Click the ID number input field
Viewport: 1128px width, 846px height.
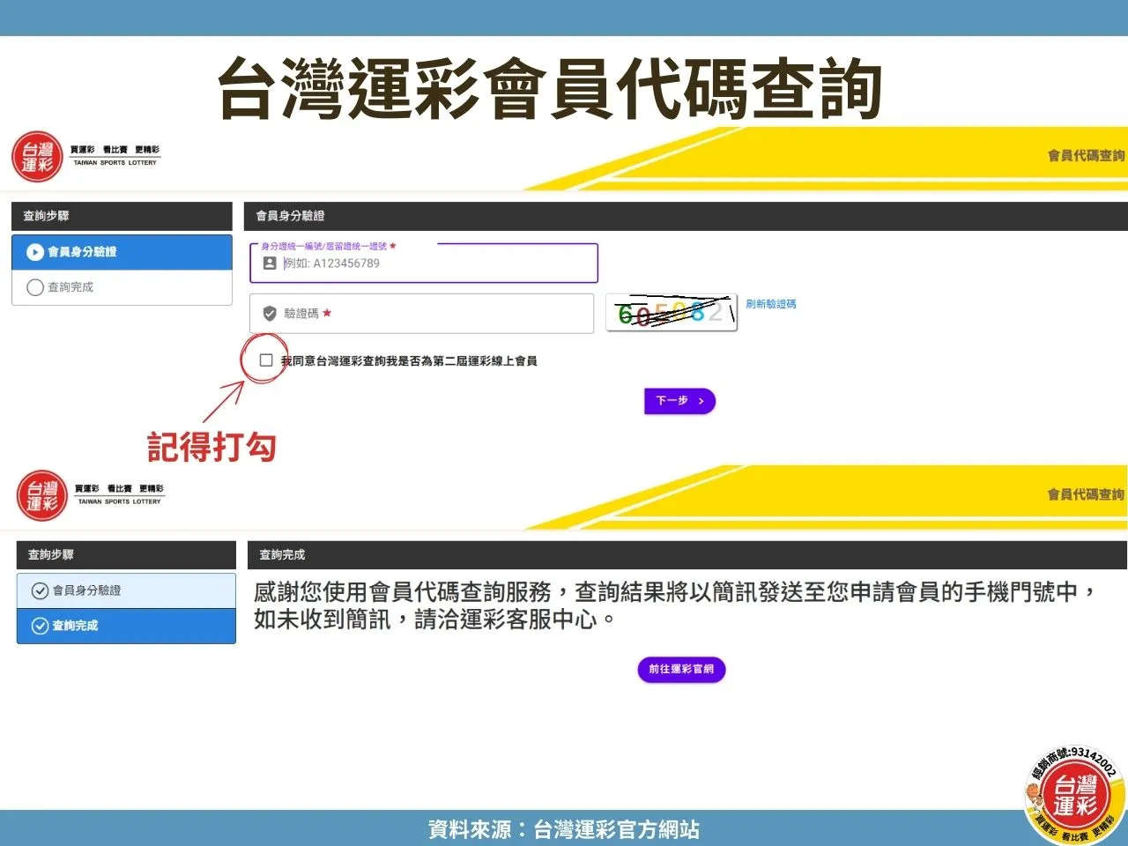pyautogui.click(x=424, y=263)
